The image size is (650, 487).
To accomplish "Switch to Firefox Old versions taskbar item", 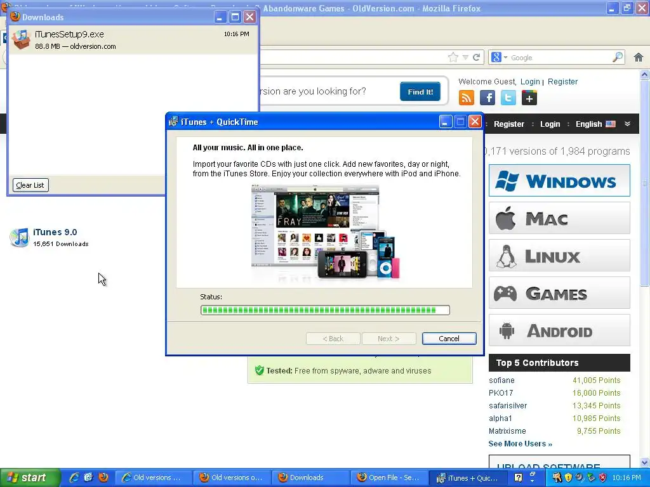I will (232, 477).
